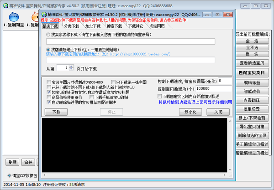
Task: Click the 控制宝贝数量 field showing 100000
Action: click(x=214, y=89)
